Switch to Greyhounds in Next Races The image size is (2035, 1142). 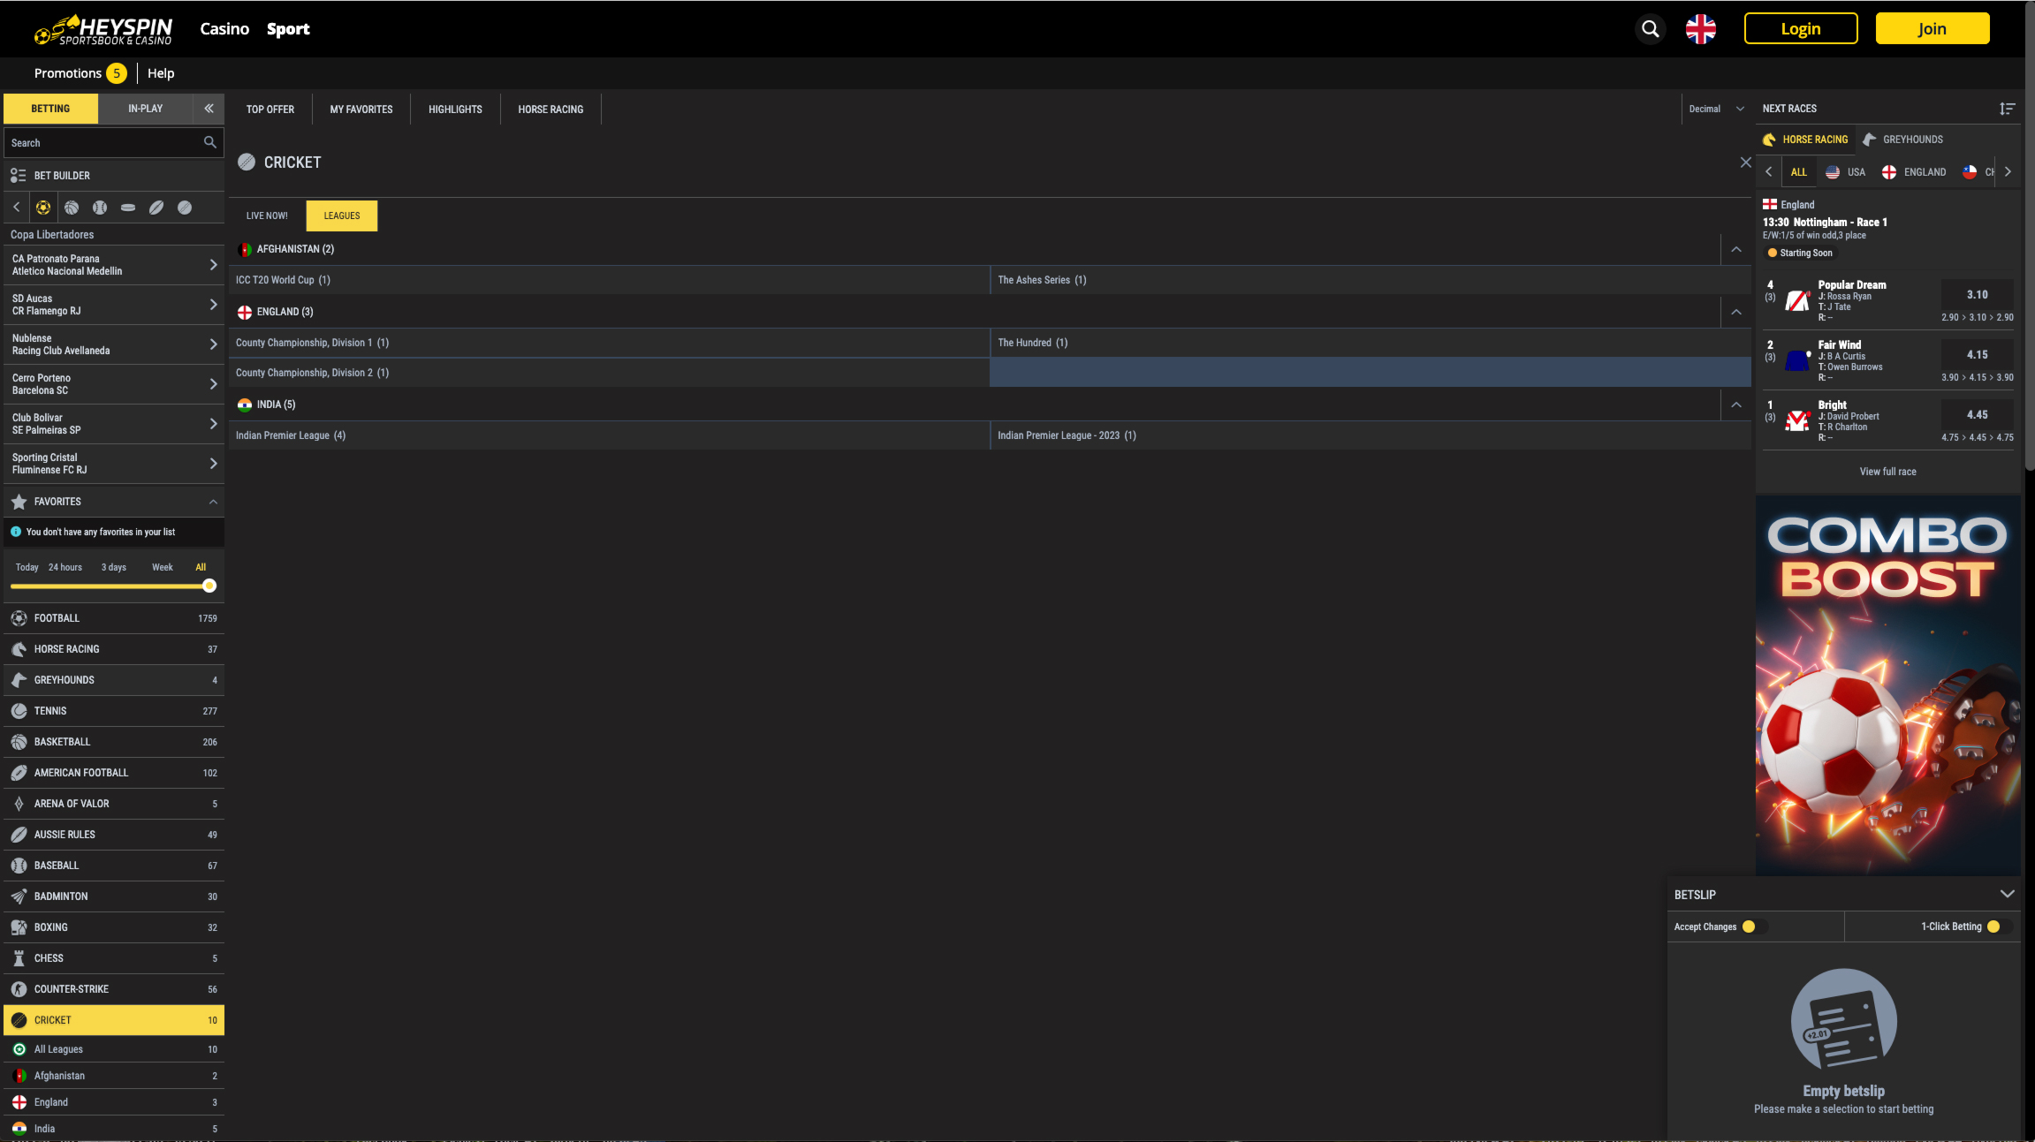pyautogui.click(x=1903, y=140)
